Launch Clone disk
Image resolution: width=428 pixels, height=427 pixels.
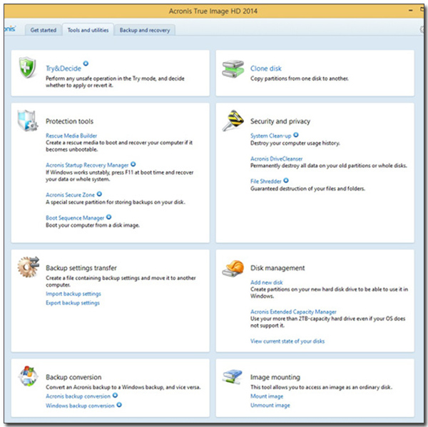click(266, 69)
